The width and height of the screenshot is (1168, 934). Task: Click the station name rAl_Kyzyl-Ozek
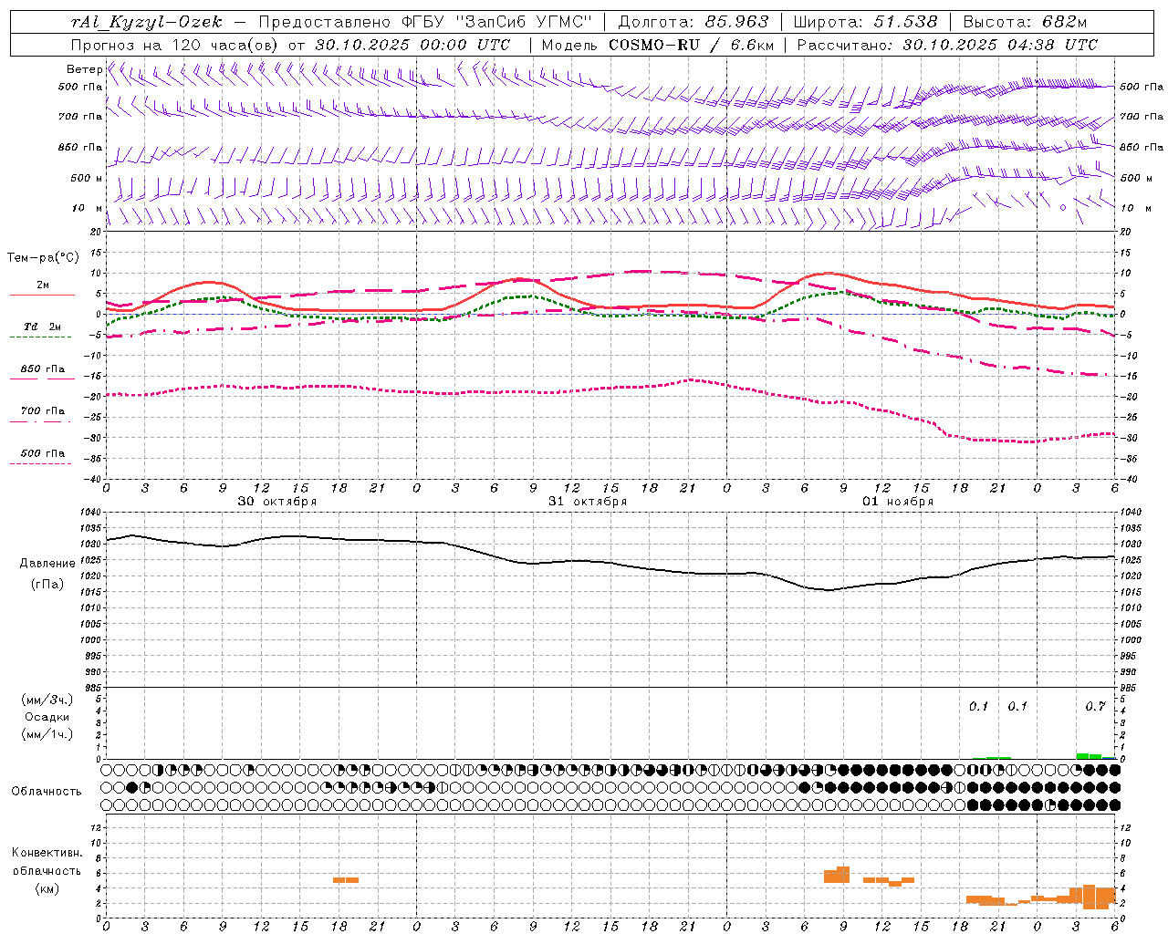pyautogui.click(x=147, y=22)
